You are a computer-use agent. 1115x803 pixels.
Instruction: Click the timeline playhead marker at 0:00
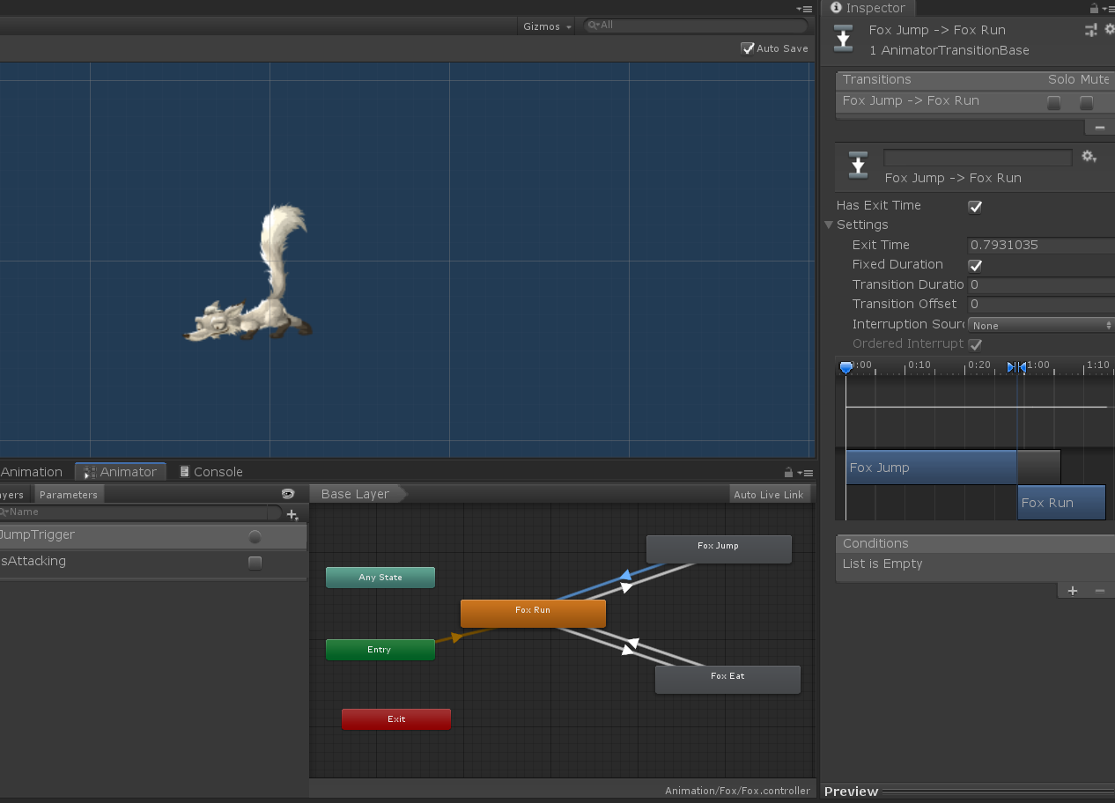point(845,366)
